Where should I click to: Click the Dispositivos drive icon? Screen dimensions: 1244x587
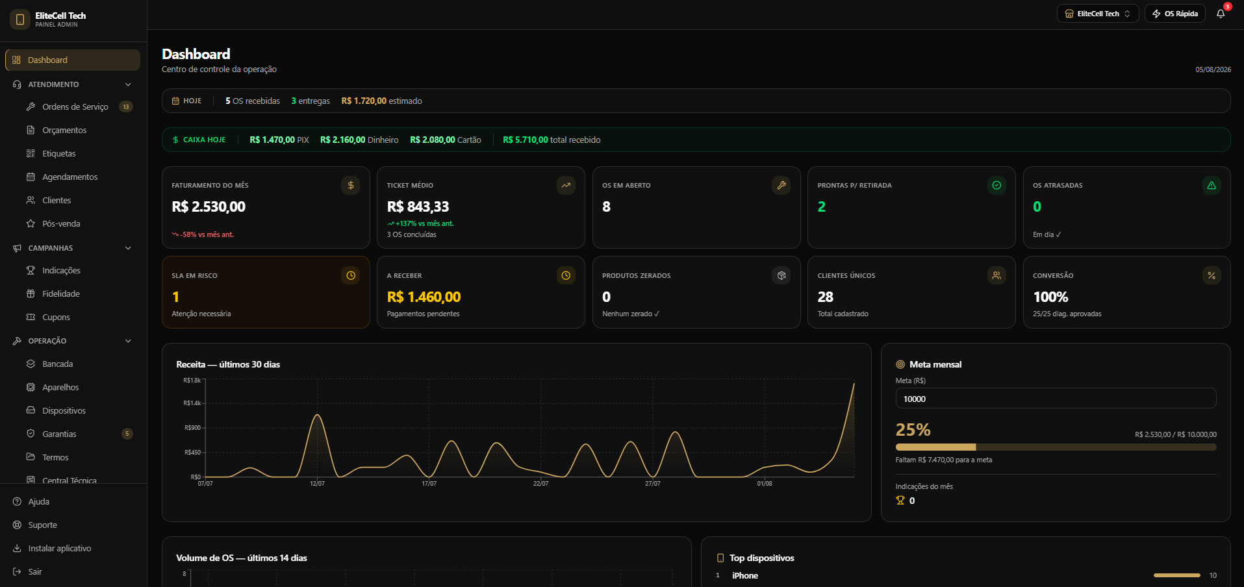pyautogui.click(x=31, y=410)
